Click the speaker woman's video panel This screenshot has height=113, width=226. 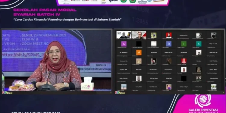pyautogui.click(x=57, y=60)
